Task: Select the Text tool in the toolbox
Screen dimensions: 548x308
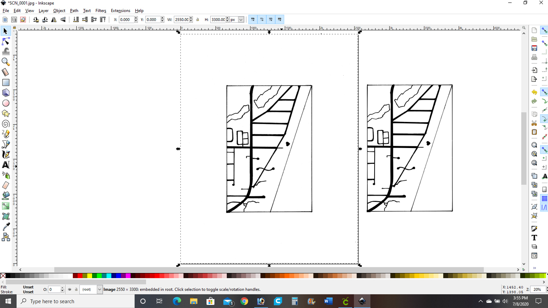Action: [x=6, y=165]
